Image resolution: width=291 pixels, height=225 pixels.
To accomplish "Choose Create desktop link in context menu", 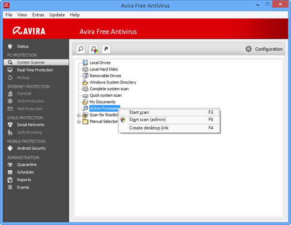I will pos(148,128).
